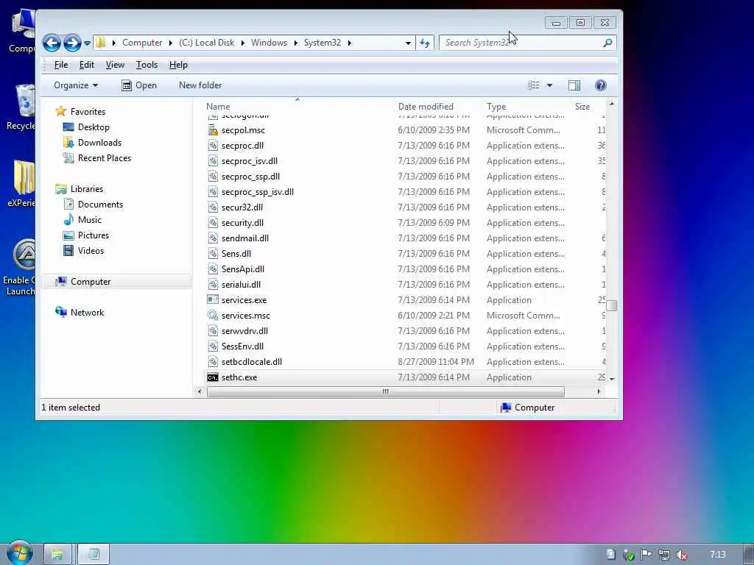Click the Open toolbar button
The width and height of the screenshot is (754, 565).
click(139, 85)
